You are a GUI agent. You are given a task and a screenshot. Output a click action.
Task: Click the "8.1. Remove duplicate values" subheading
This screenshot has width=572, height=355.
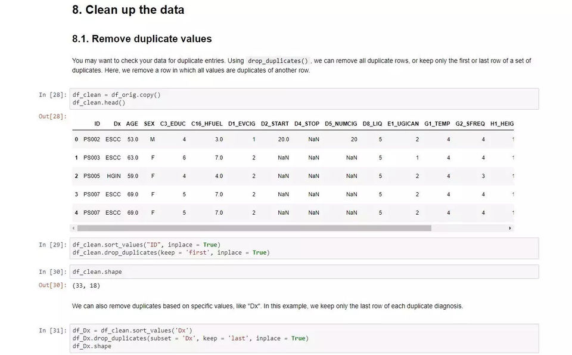(x=142, y=39)
